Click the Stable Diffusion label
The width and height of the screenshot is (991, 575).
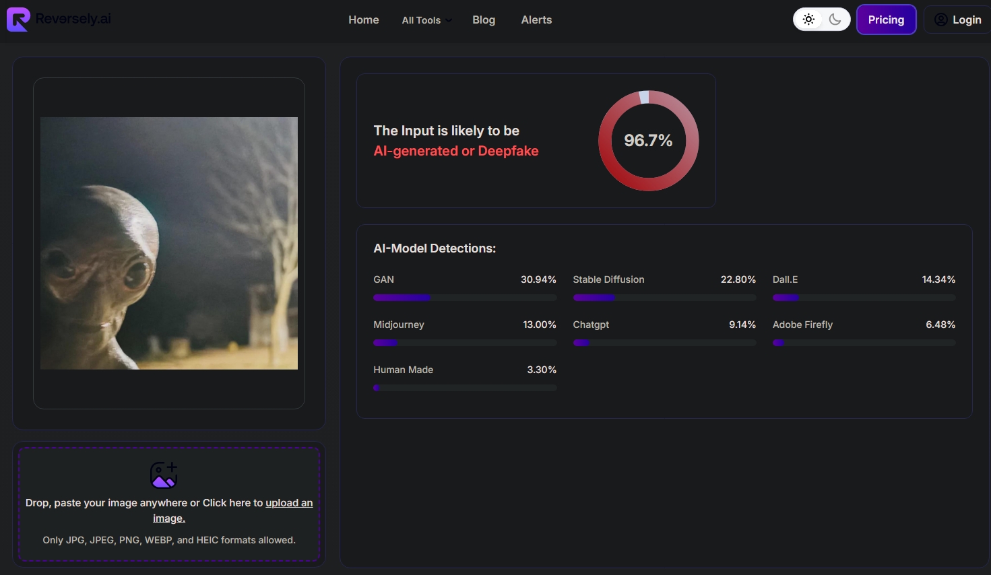click(608, 279)
